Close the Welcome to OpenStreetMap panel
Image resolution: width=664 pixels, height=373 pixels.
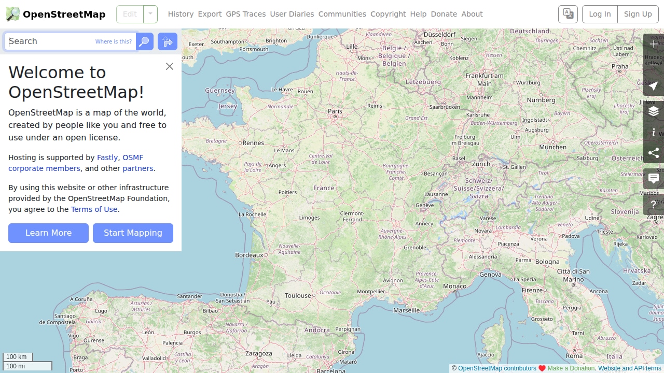(x=170, y=66)
